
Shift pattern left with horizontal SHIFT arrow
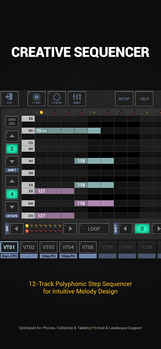(x=125, y=229)
